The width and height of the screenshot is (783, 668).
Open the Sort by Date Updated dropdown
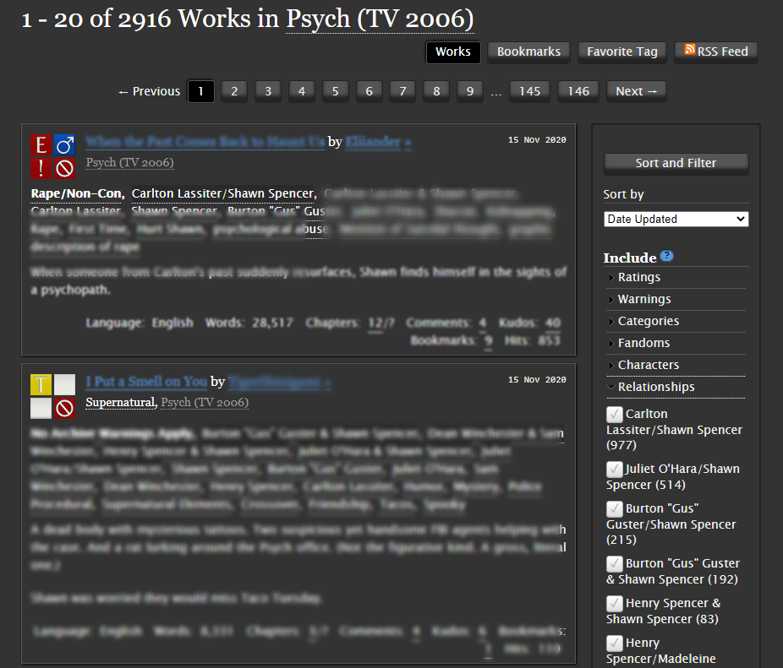(676, 219)
